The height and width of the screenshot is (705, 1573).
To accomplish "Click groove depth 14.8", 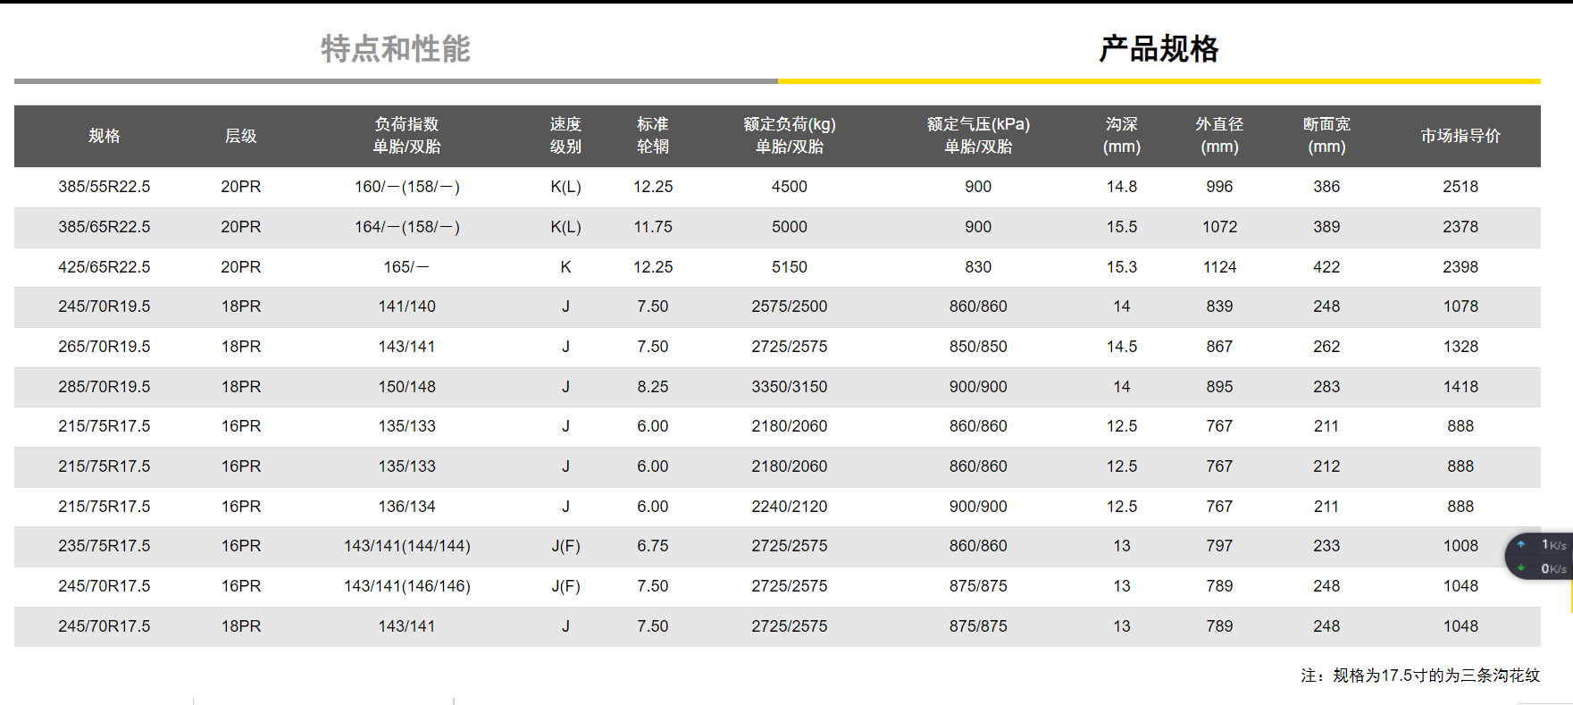I will point(1122,187).
